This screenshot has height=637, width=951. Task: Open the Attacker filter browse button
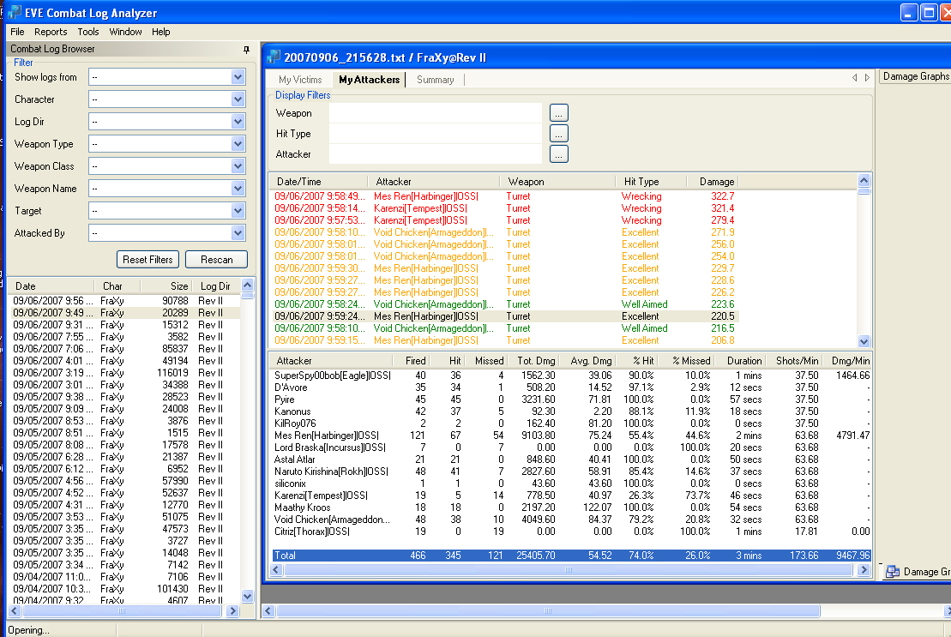coord(558,154)
